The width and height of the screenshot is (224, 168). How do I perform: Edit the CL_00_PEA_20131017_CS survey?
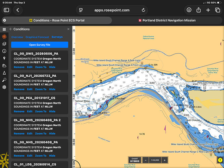point(30,111)
